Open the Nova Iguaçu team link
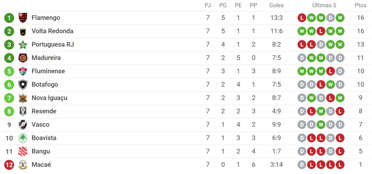This screenshot has height=174, width=372. [x=49, y=98]
